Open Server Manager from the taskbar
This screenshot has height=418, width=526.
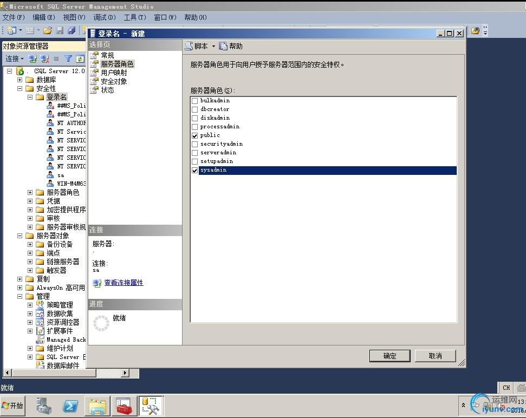click(44, 406)
